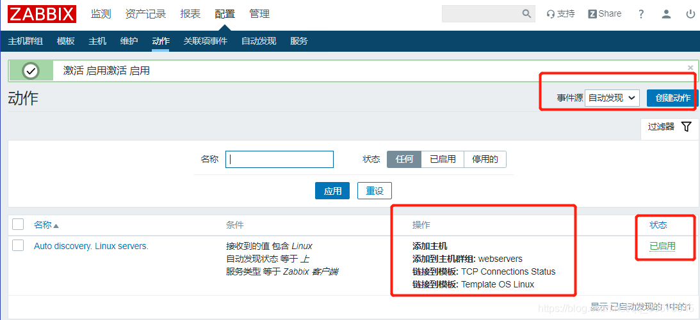Click the 接收到的值 包含 Linux condition text
Image resolution: width=700 pixels, height=320 pixels.
pos(269,246)
